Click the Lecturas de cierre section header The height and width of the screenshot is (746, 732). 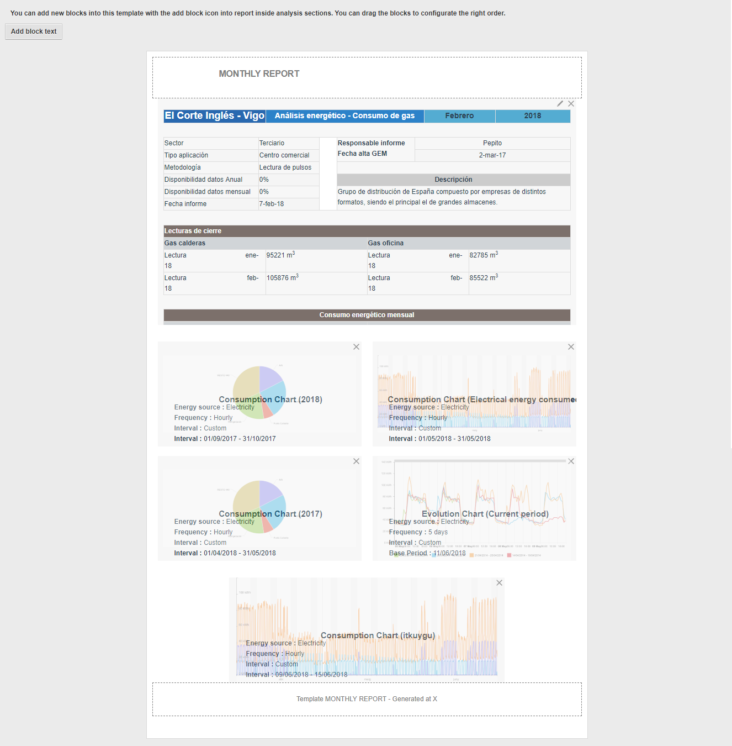367,231
